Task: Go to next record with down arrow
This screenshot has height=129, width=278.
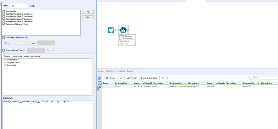Action: tap(167, 78)
